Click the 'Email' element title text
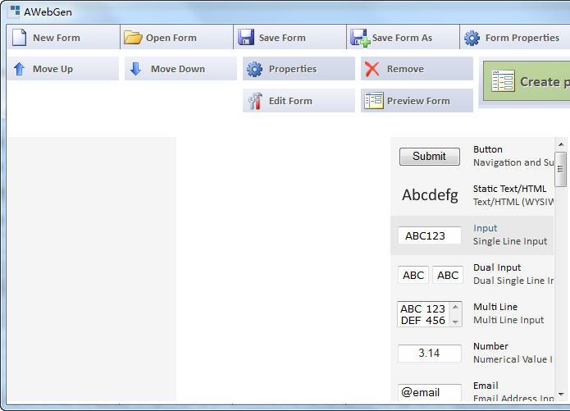Screen dimensions: 570x411 point(486,386)
